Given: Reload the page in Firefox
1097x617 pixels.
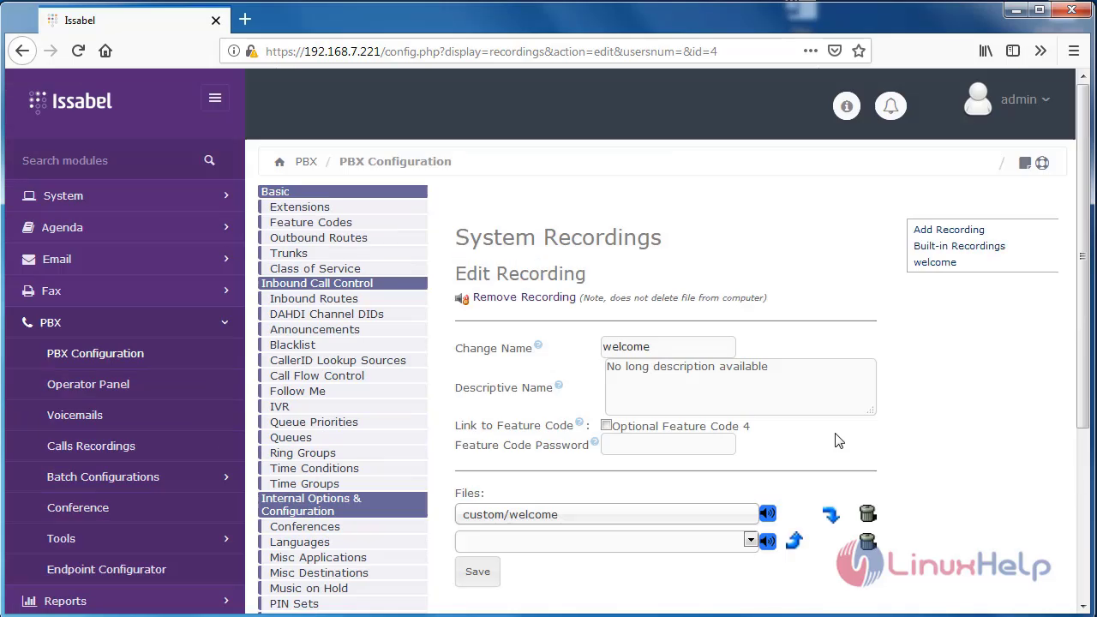Looking at the screenshot, I should click(x=78, y=51).
